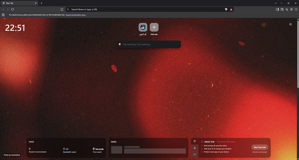The image size is (299, 160).
Task: Switch to the New Tab tab
Action: point(19,3)
